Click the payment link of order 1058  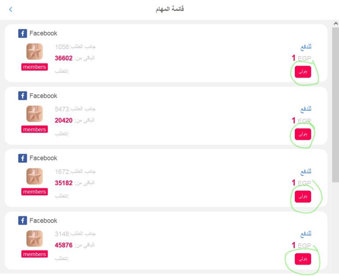pyautogui.click(x=306, y=47)
